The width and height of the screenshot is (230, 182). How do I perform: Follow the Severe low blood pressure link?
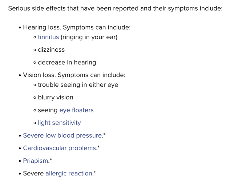click(62, 135)
